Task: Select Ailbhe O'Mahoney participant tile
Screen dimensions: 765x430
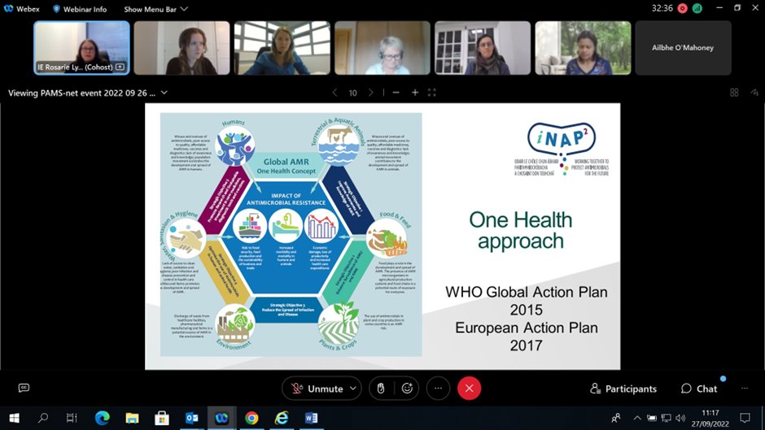Action: (683, 48)
